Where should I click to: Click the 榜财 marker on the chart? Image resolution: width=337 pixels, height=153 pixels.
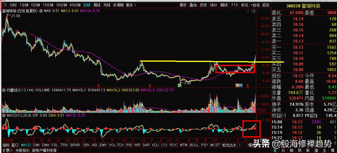pyautogui.click(x=239, y=85)
